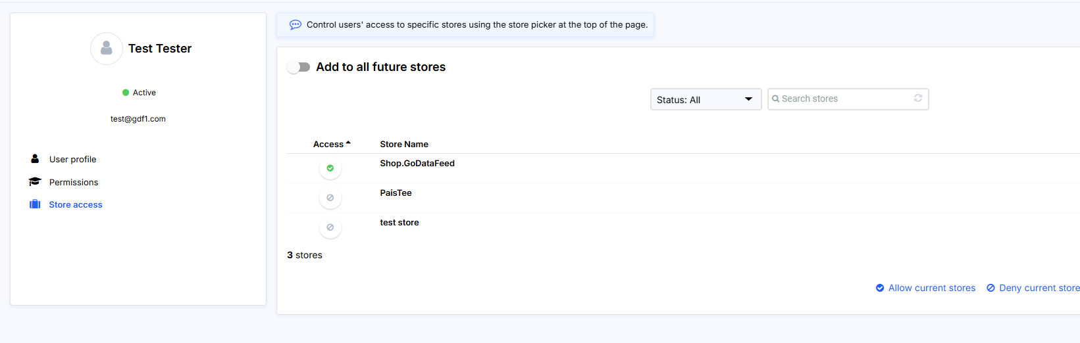Click the chat bubble info icon
The width and height of the screenshot is (1080, 343).
pyautogui.click(x=296, y=25)
